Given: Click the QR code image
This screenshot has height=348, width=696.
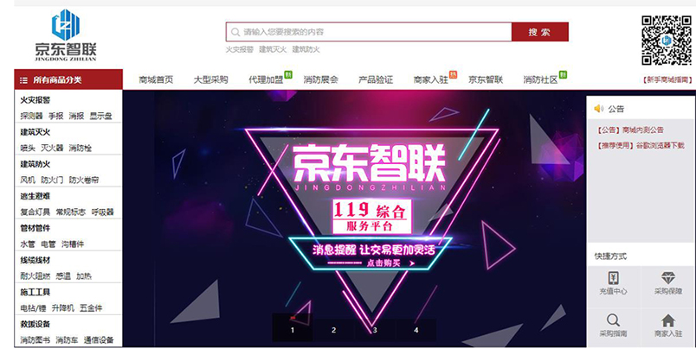Looking at the screenshot, I should tap(667, 41).
